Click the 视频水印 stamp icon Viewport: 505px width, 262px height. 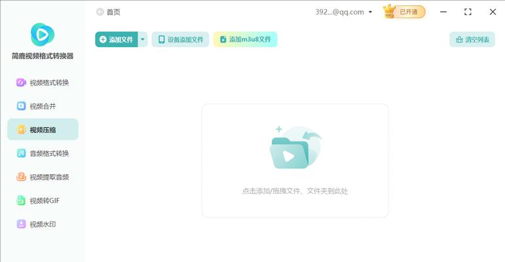[x=21, y=224]
